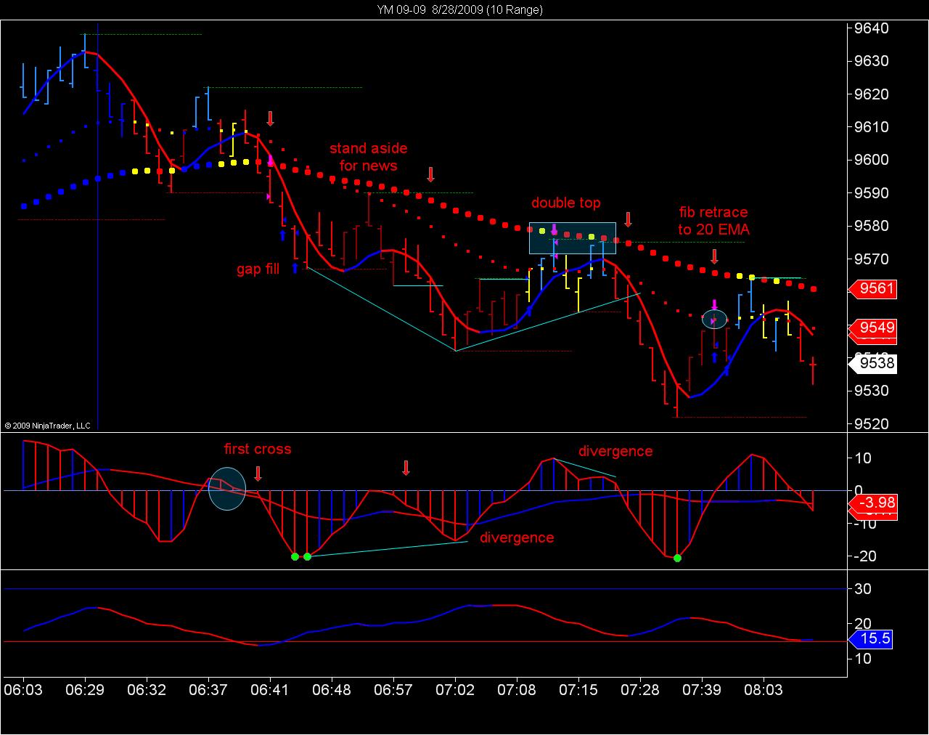Click the 9590 price axis label
This screenshot has height=735, width=929.
coord(872,193)
